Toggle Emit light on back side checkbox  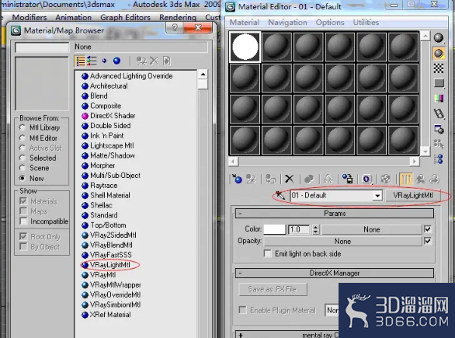point(268,253)
